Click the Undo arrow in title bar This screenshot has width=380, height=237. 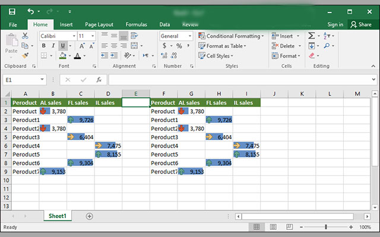pos(30,11)
